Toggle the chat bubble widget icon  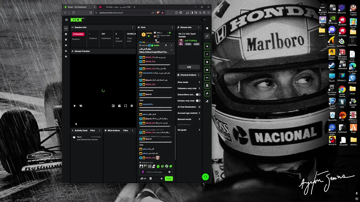click(x=207, y=70)
